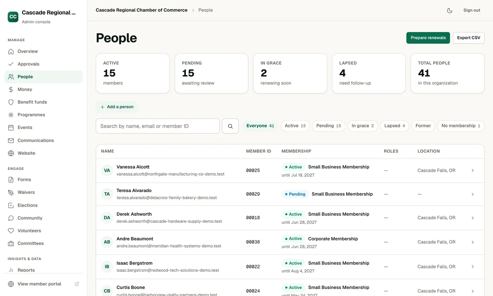Open Communications via its envelope icon
The height and width of the screenshot is (296, 493).
point(11,141)
